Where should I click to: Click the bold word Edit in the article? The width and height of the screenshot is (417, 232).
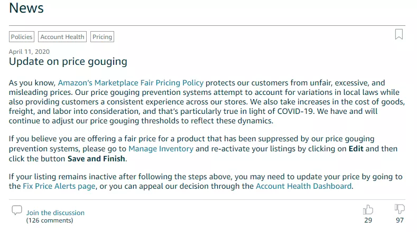[356, 149]
